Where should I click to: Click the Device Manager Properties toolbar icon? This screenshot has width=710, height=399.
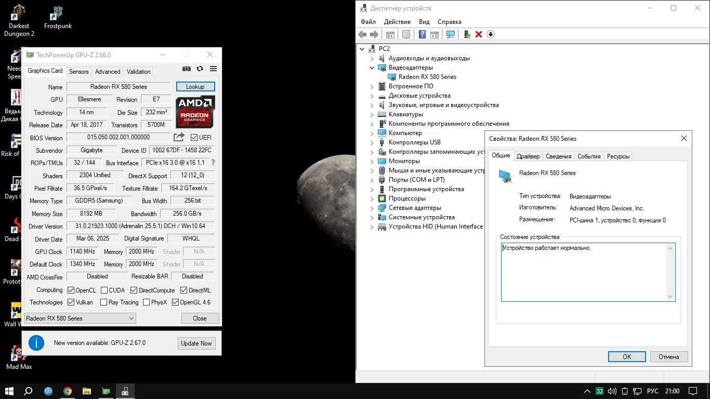(x=406, y=34)
